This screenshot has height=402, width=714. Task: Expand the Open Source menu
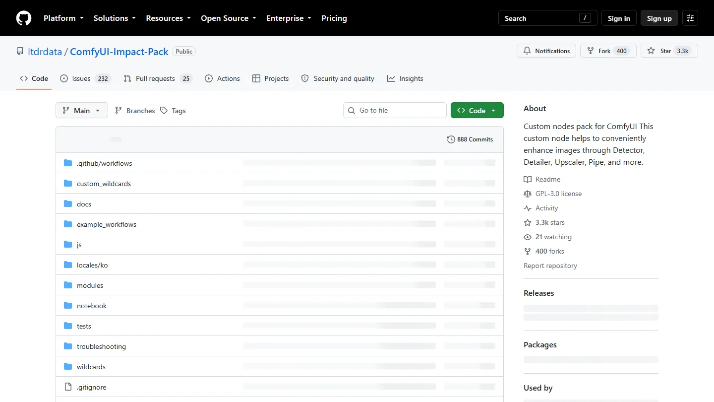point(229,18)
